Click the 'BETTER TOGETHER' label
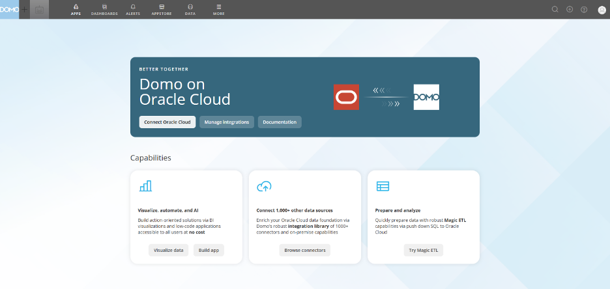Screen dimensions: 610x289 [x=164, y=69]
